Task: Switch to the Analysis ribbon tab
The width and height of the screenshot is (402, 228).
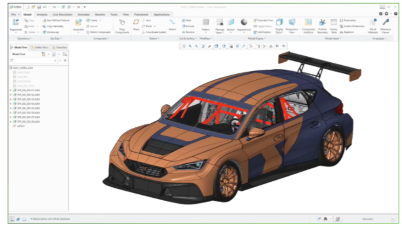Action: point(42,15)
